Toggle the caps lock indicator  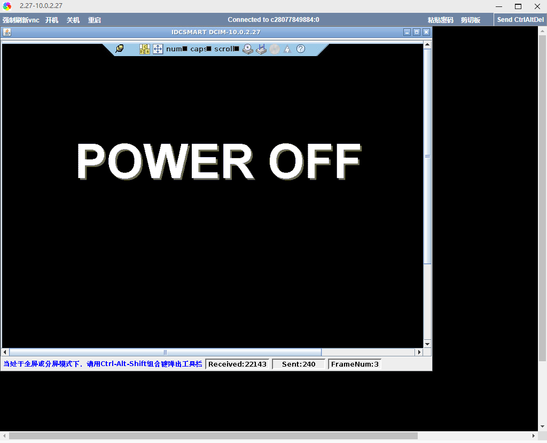pos(201,49)
